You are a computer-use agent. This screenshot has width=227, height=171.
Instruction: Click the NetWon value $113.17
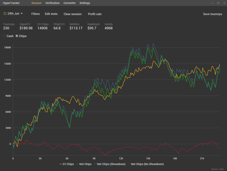(x=76, y=28)
